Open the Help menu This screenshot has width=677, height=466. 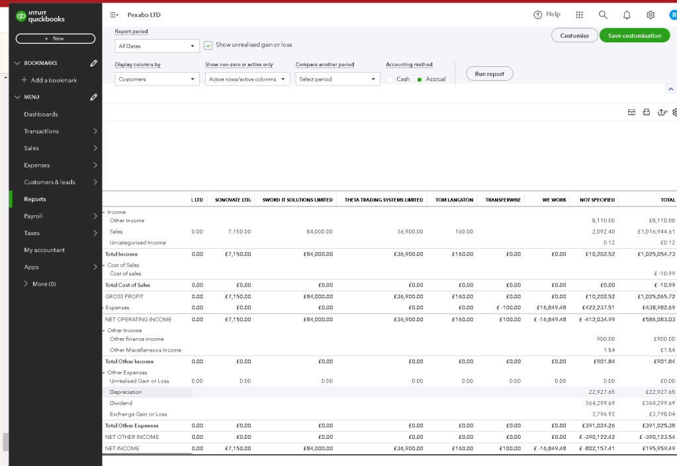pos(547,15)
